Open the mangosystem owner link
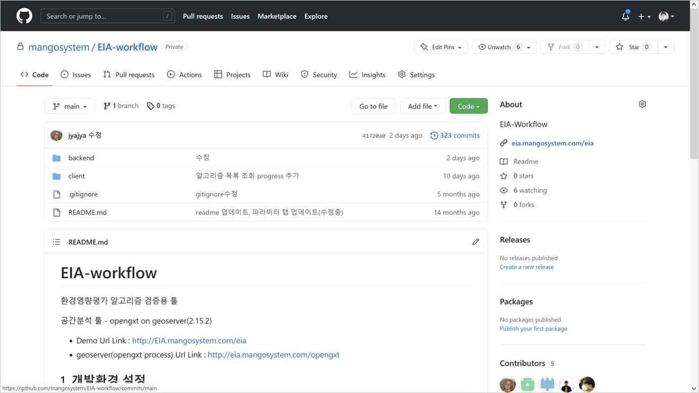The width and height of the screenshot is (699, 393). [x=59, y=47]
